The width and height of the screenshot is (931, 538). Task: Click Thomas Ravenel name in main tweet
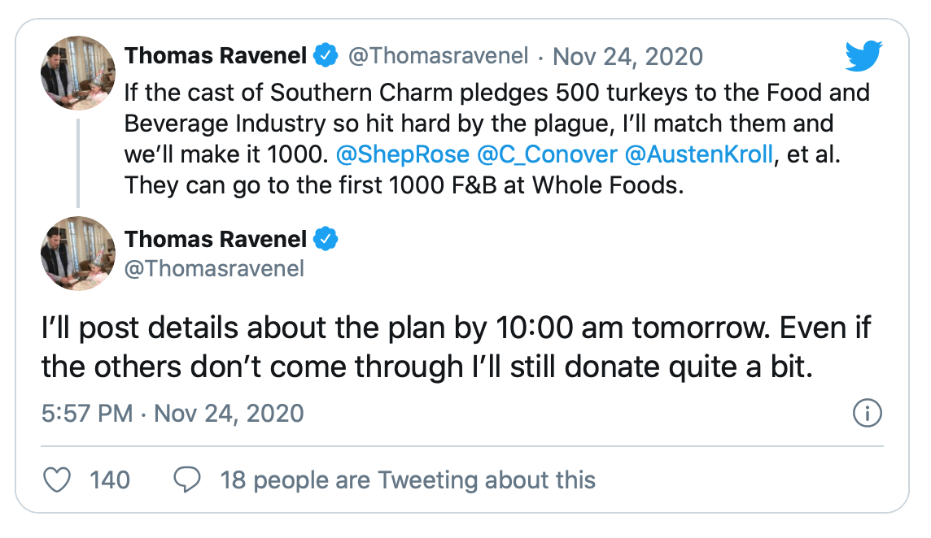pos(216,240)
